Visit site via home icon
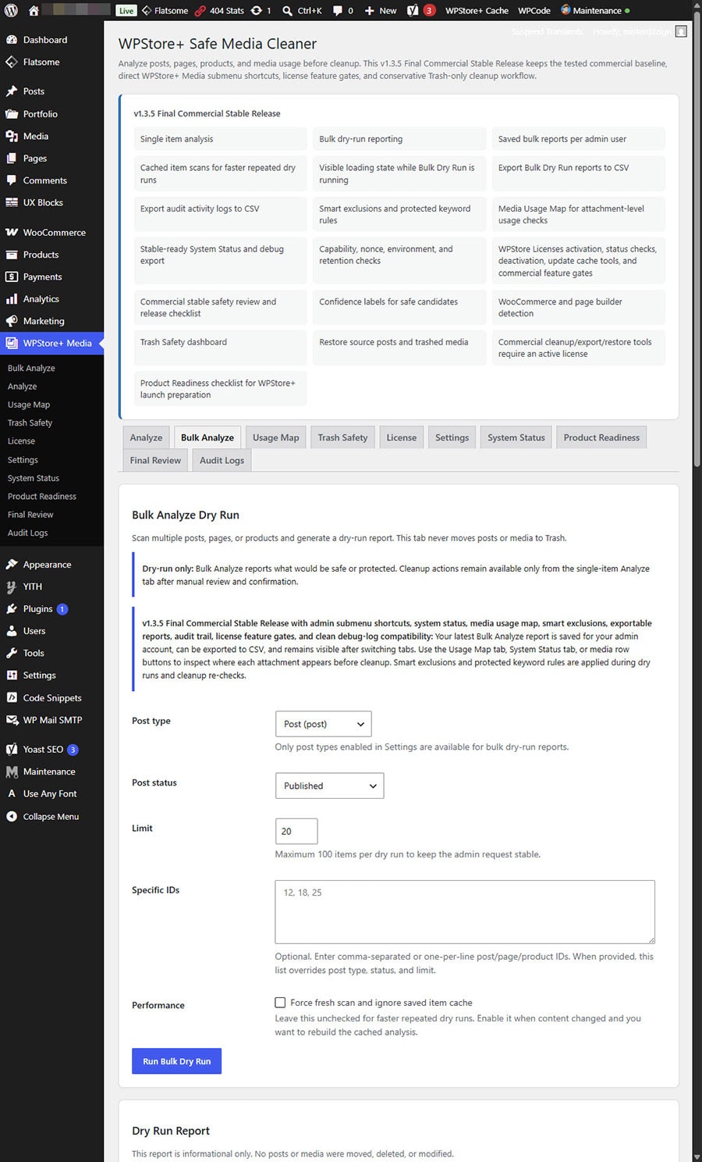702x1162 pixels. coord(34,11)
